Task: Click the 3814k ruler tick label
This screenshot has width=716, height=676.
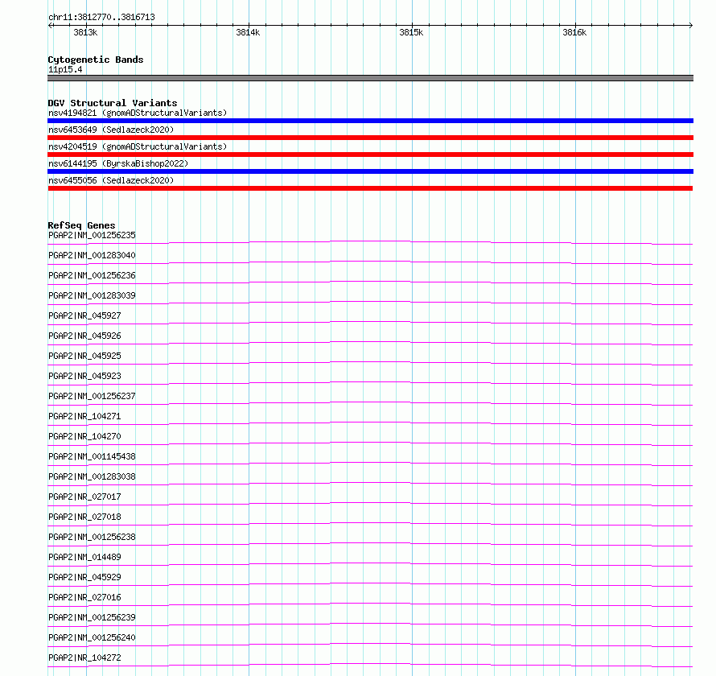Action: (x=248, y=32)
